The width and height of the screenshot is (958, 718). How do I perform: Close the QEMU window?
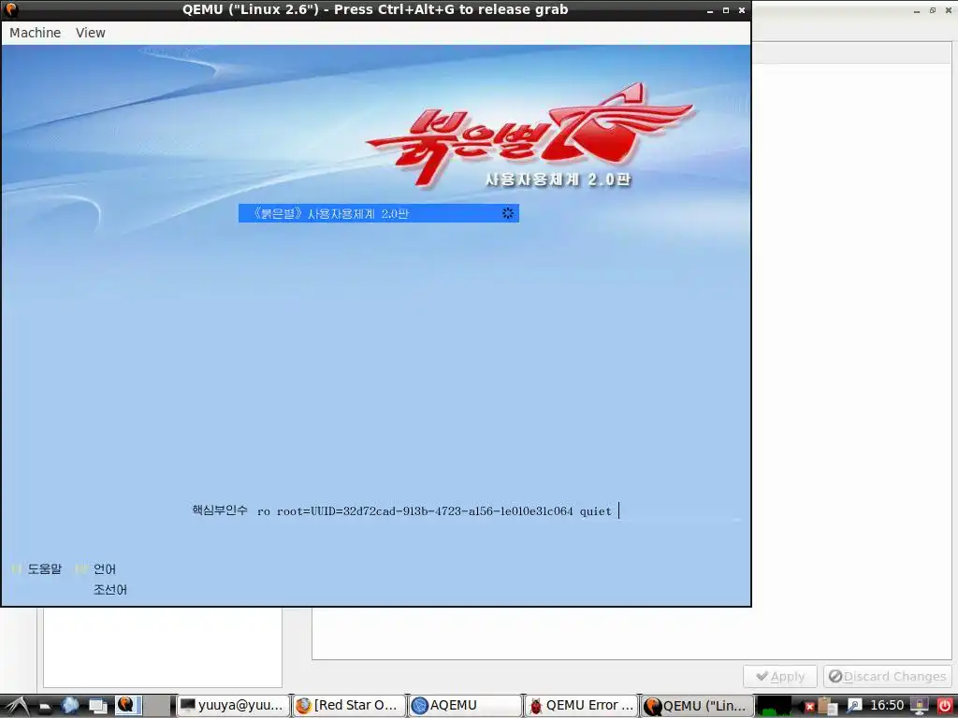click(x=742, y=10)
